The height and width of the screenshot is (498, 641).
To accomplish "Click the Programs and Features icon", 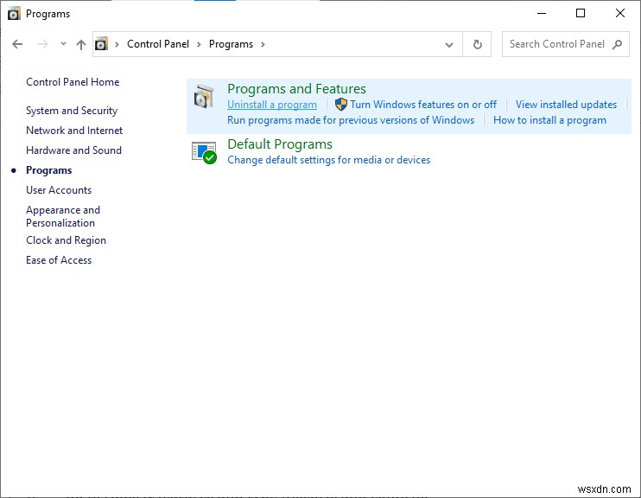I will 204,96.
